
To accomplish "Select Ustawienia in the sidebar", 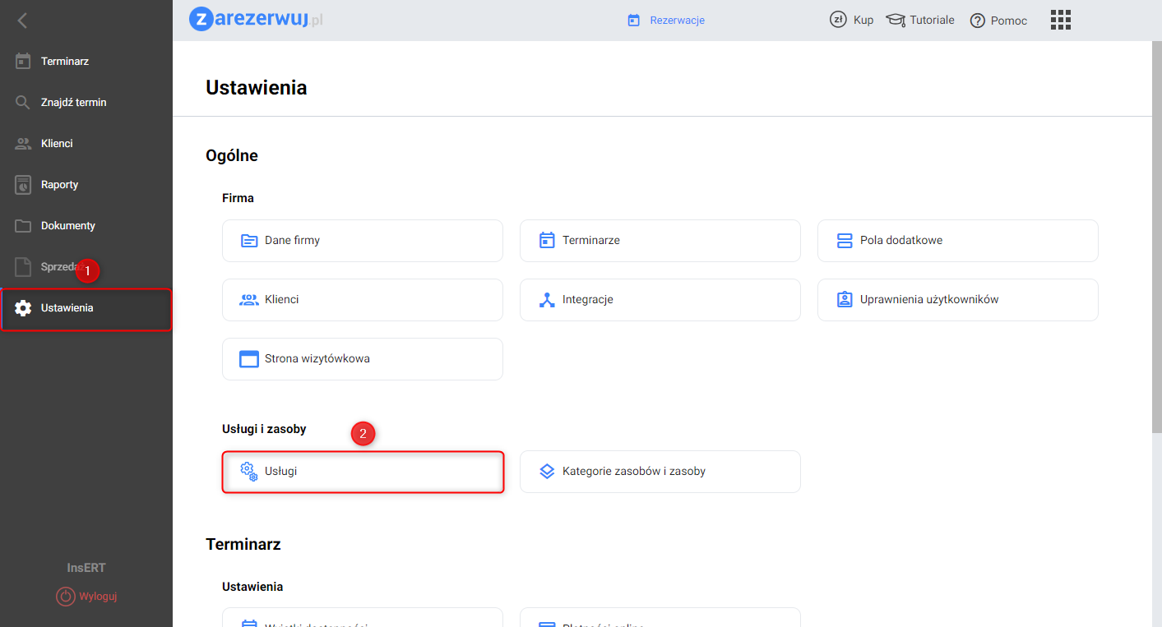I will pos(67,308).
